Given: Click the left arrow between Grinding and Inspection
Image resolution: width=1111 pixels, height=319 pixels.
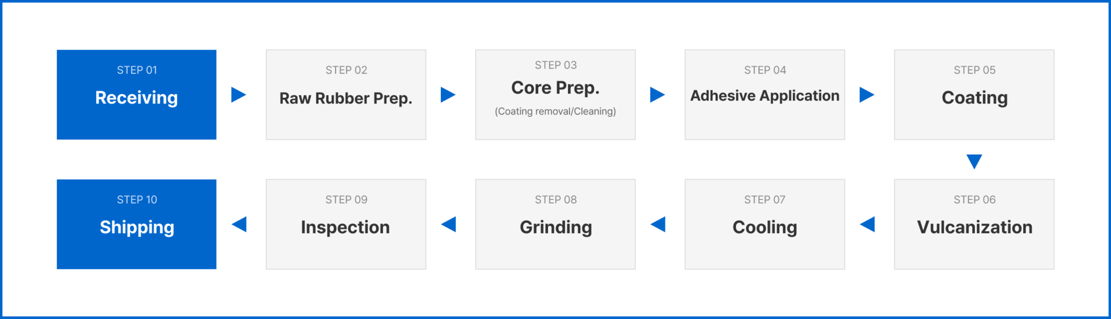Looking at the screenshot, I should tap(448, 224).
